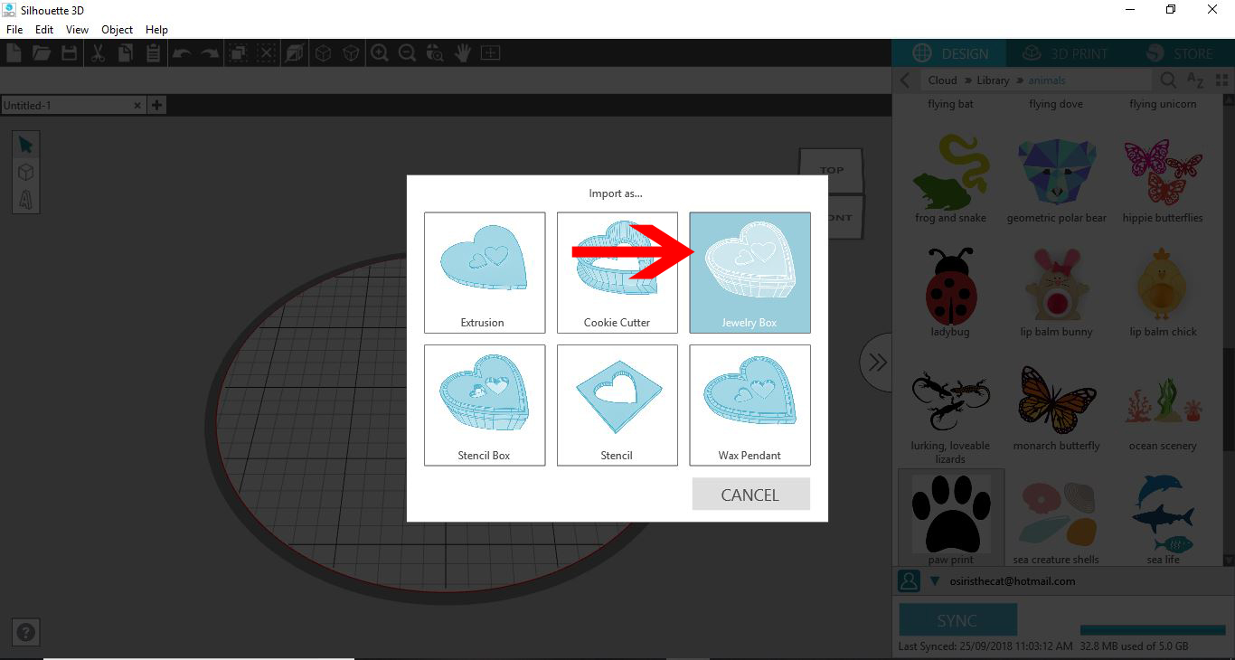Choose Extrusion import option
This screenshot has width=1235, height=660.
coord(485,272)
